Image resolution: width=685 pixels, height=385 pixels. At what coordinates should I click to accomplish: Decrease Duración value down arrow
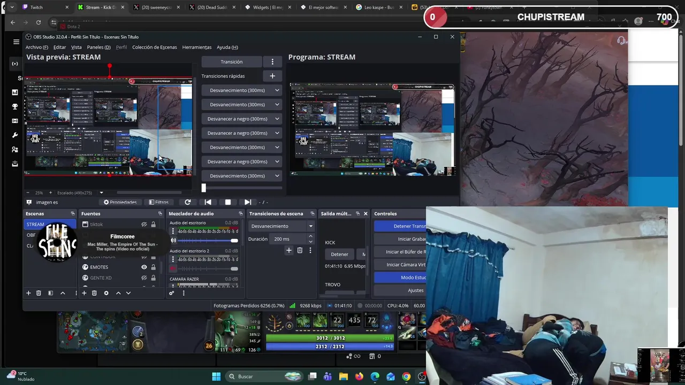point(310,242)
